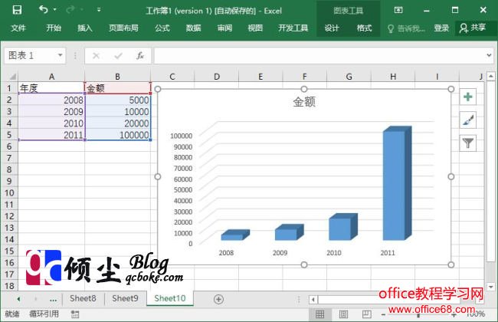Select the 2011 bar in chart
Screen dimensions: 498x322
tap(397, 183)
